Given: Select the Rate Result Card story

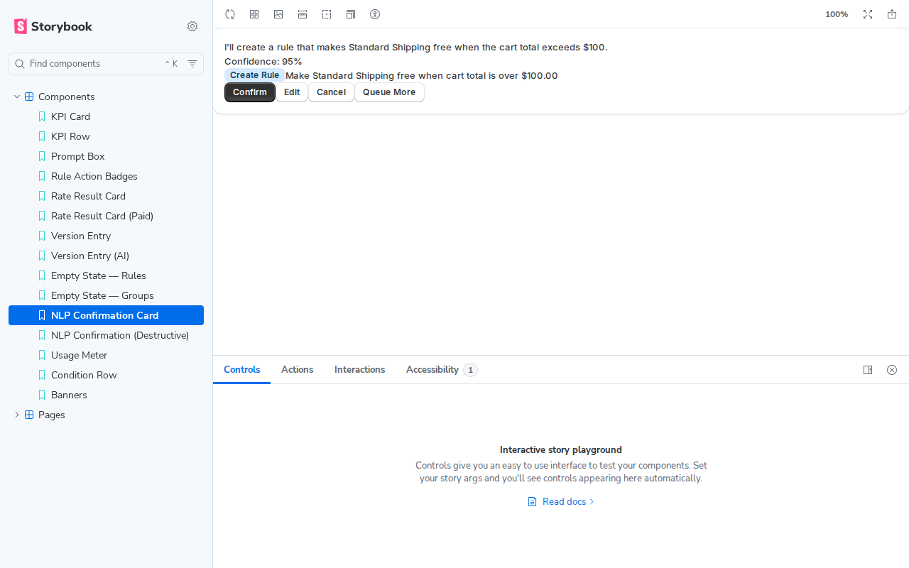Looking at the screenshot, I should pyautogui.click(x=88, y=196).
